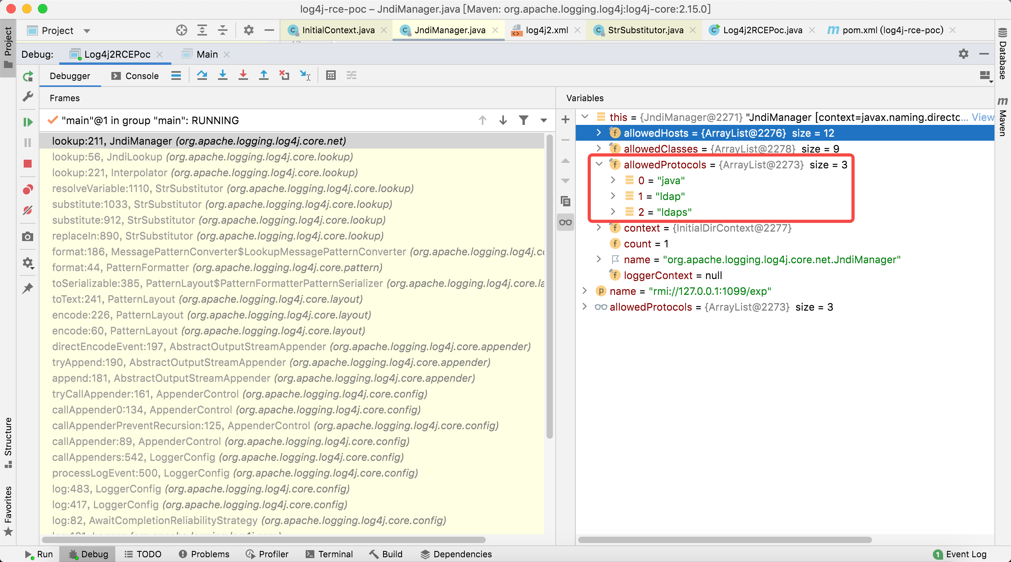
Task: Expand allowedClasses ArrayList node
Action: [599, 148]
